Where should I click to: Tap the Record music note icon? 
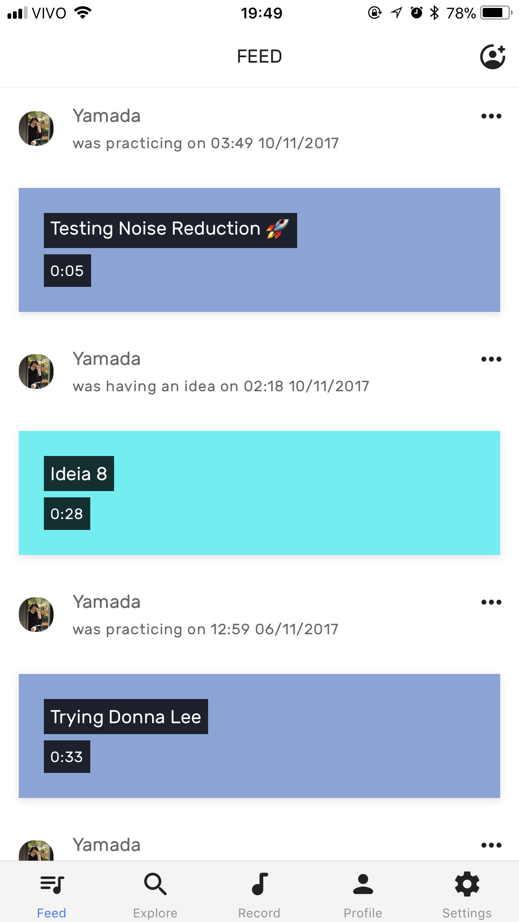259,884
